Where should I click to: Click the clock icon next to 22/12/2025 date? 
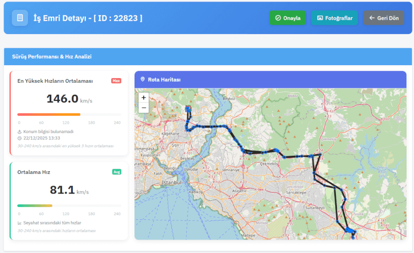click(x=20, y=138)
